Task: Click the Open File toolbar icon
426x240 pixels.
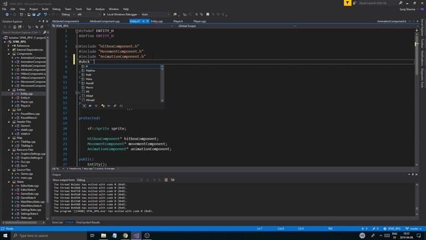Action: 29,15
